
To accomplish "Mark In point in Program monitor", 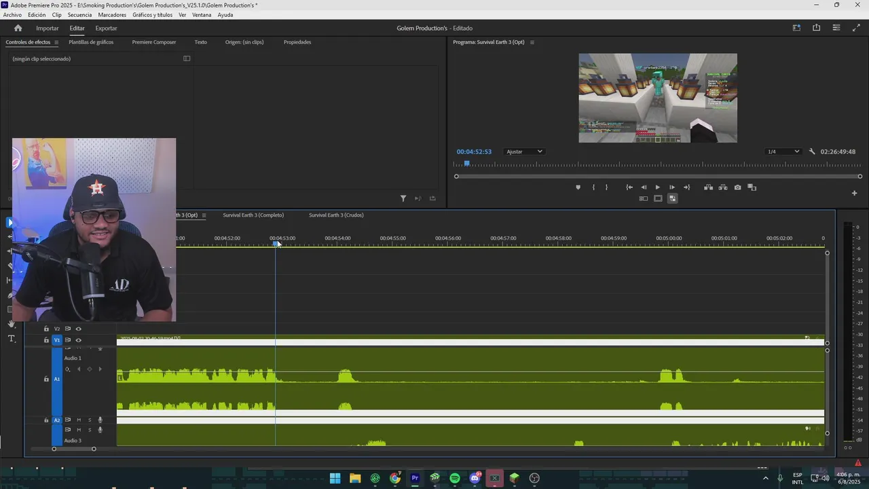I will (593, 187).
